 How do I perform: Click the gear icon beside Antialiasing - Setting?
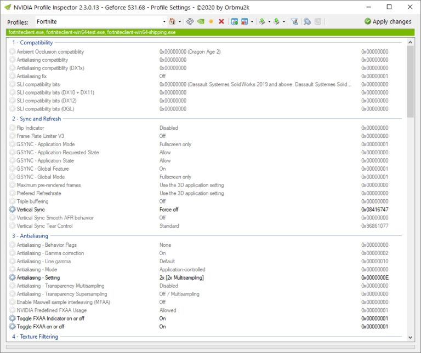13,277
